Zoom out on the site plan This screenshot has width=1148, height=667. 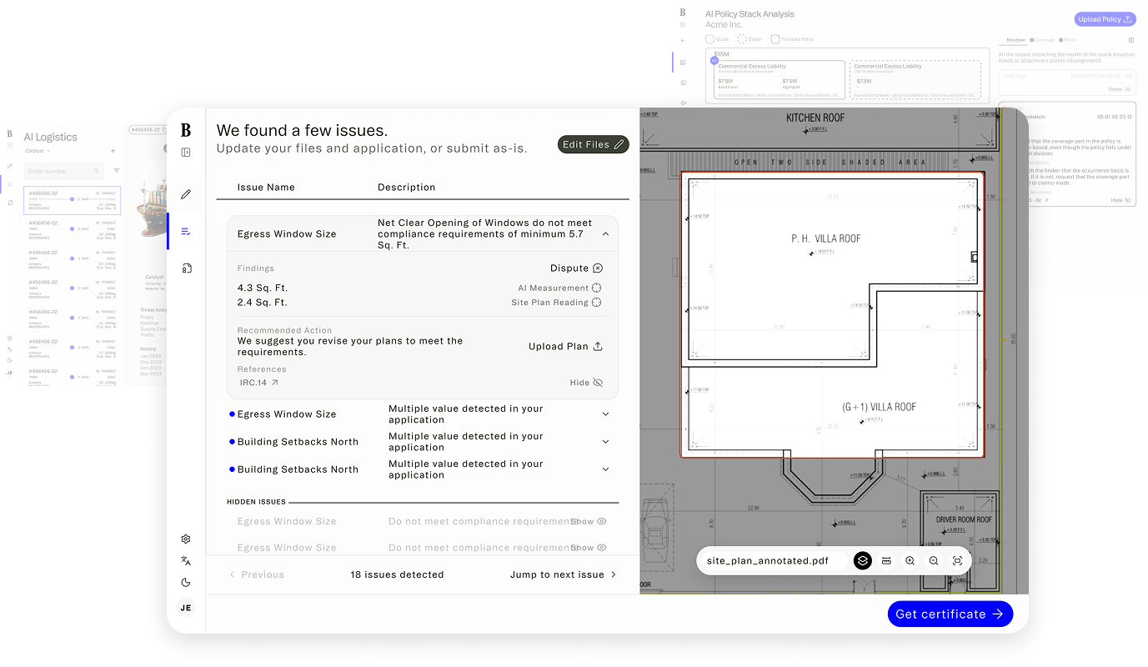click(934, 561)
